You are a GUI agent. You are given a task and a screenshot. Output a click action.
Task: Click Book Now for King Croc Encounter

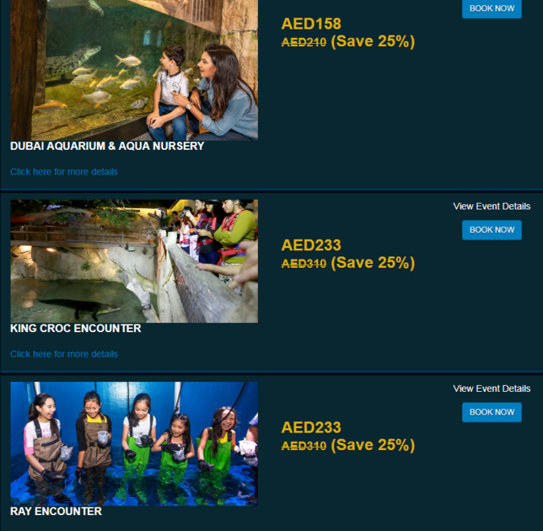coord(492,230)
